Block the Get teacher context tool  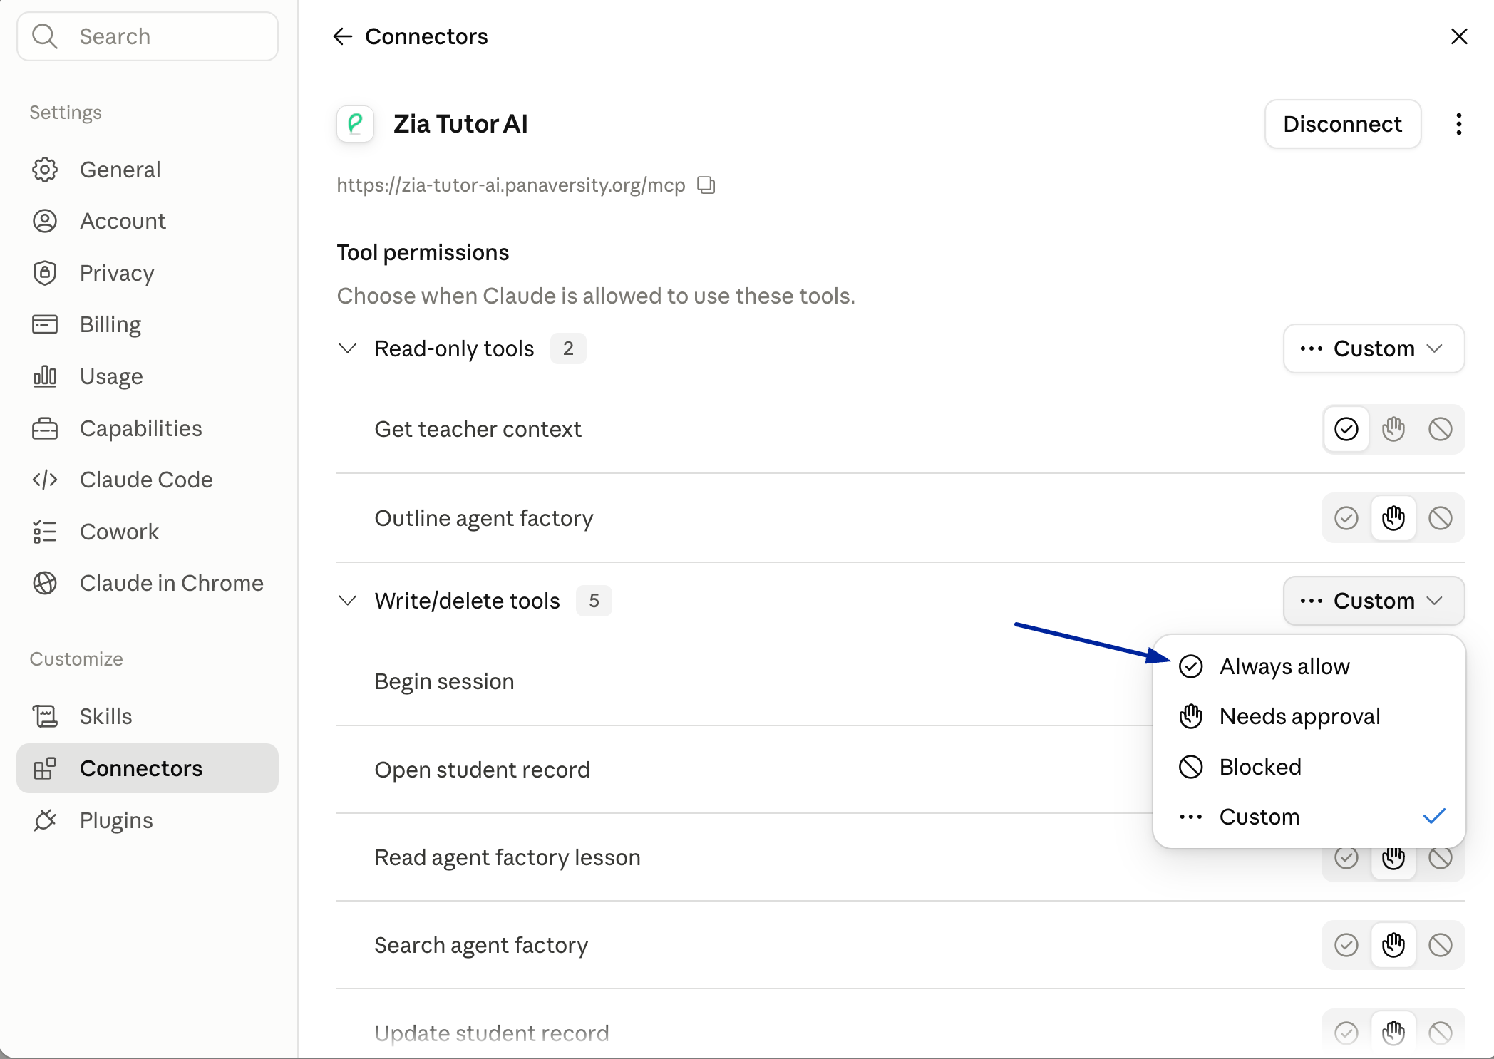coord(1441,429)
